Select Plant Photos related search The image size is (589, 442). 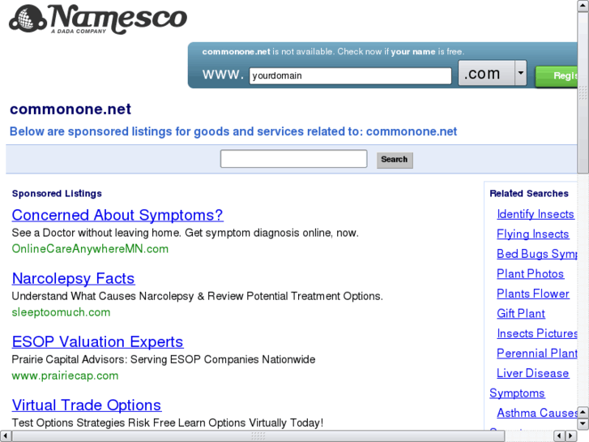[x=530, y=274]
